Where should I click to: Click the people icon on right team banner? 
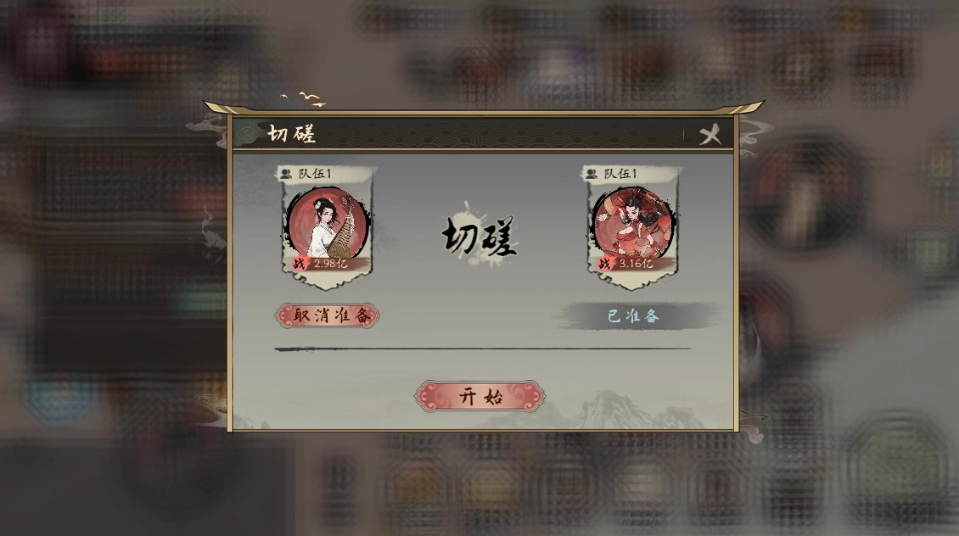tap(591, 174)
